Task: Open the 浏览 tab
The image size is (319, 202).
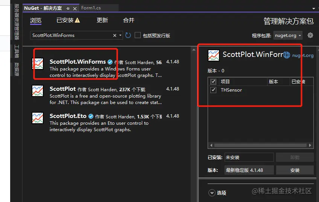Action: [36, 20]
